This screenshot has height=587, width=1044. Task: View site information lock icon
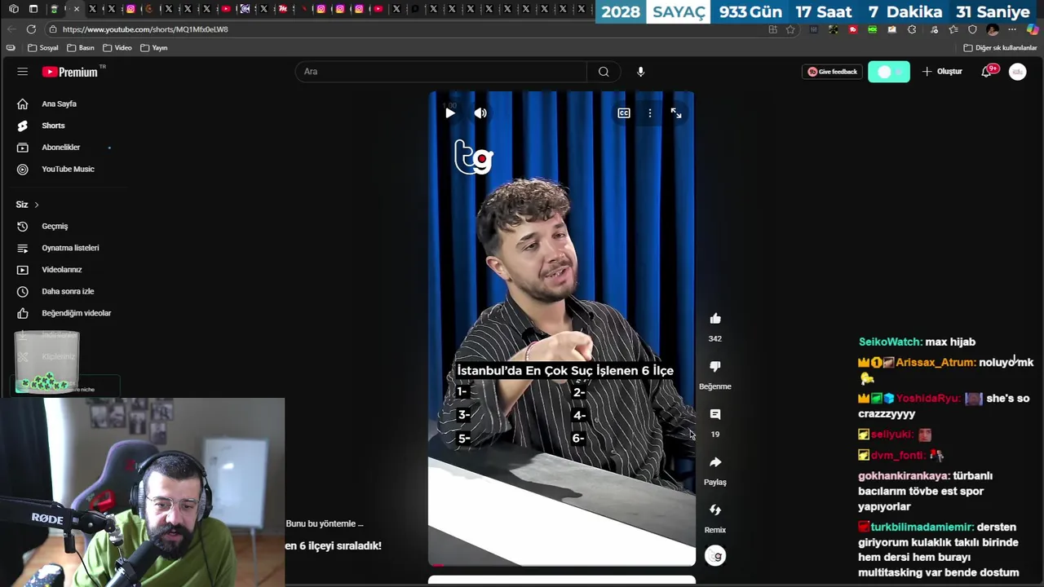click(x=52, y=29)
